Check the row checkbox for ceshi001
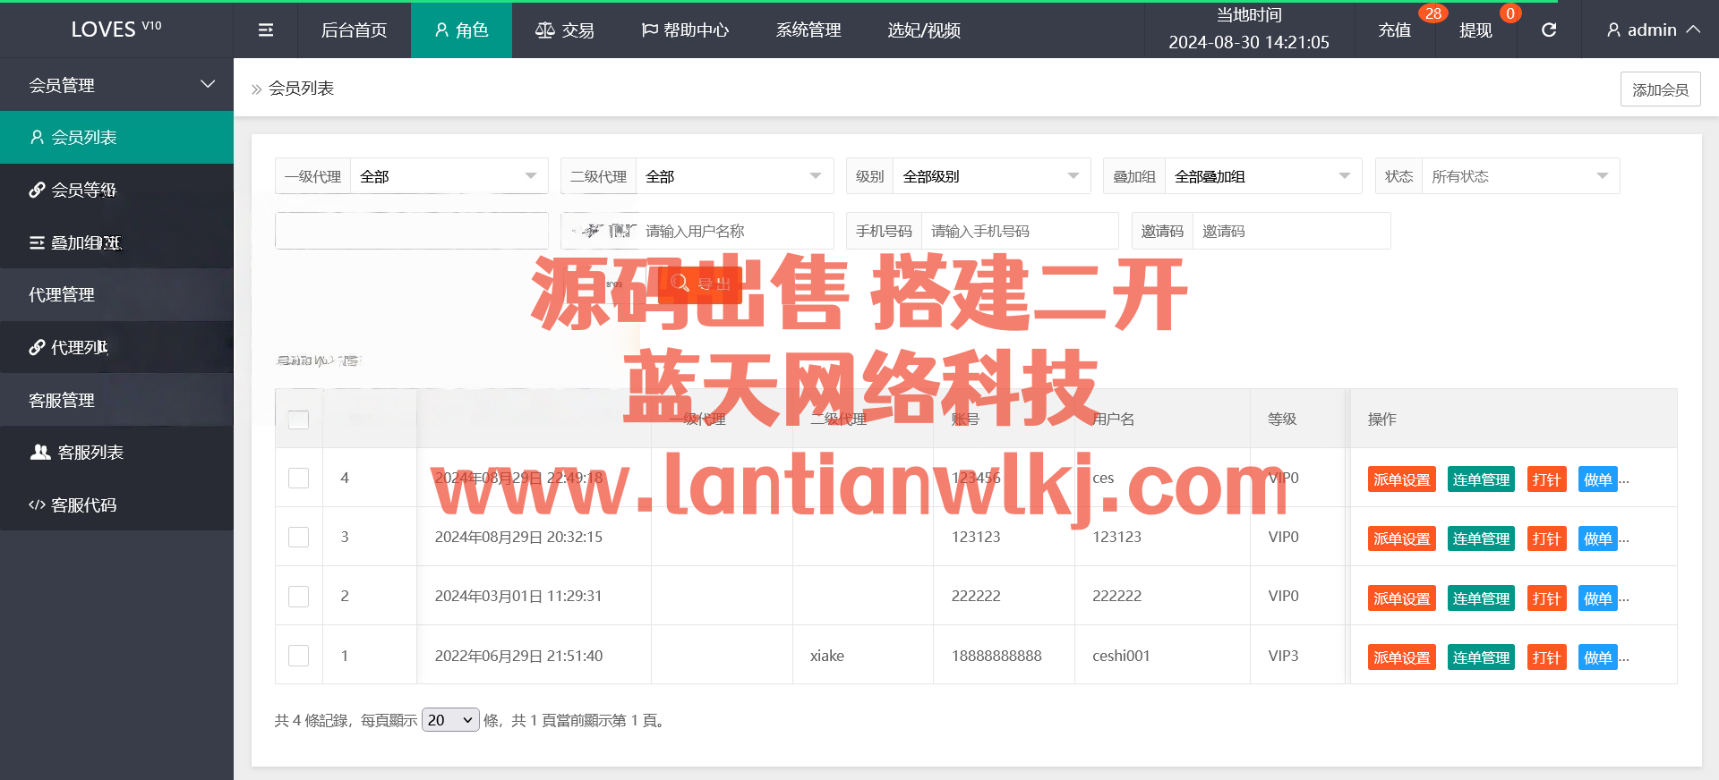Viewport: 1719px width, 780px height. pos(298,656)
